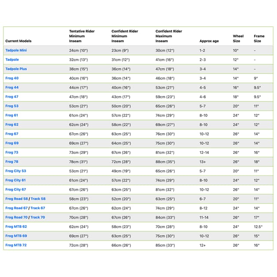The width and height of the screenshot is (277, 277).
Task: Open the Tadpole Mini model link
Action: (x=16, y=51)
